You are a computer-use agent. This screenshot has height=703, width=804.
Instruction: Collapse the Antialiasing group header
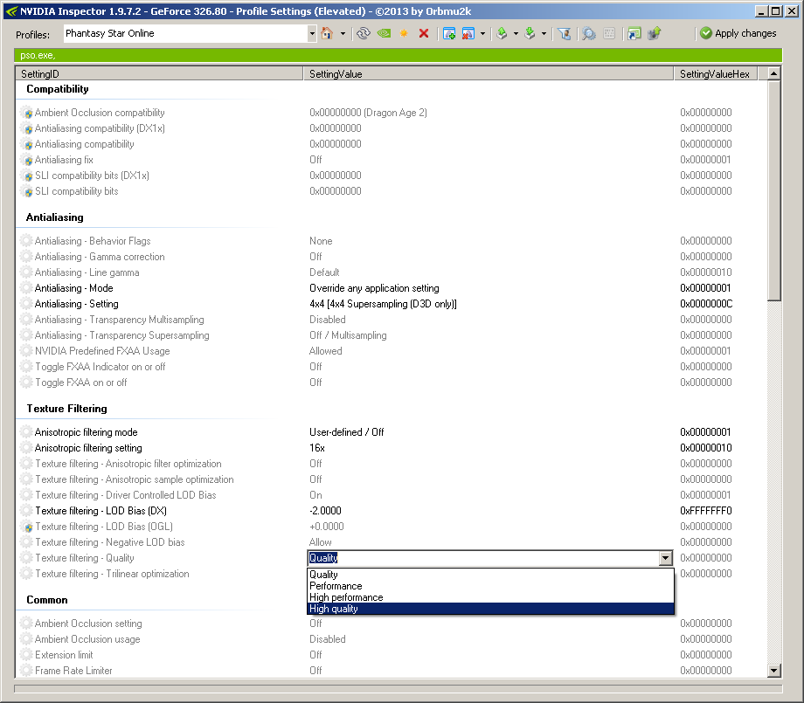(55, 217)
